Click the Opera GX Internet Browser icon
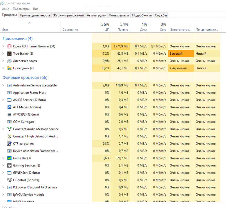Image resolution: width=226 pixels, height=208 pixels. click(x=9, y=46)
